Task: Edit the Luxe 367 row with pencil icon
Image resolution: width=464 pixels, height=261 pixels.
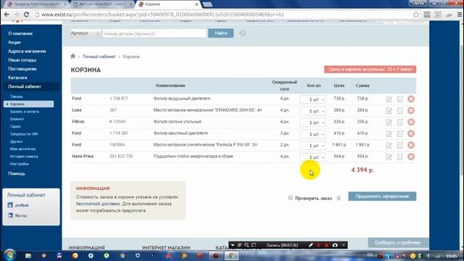Action: point(389,111)
